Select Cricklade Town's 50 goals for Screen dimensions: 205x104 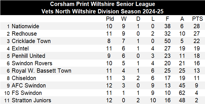click(x=167, y=41)
